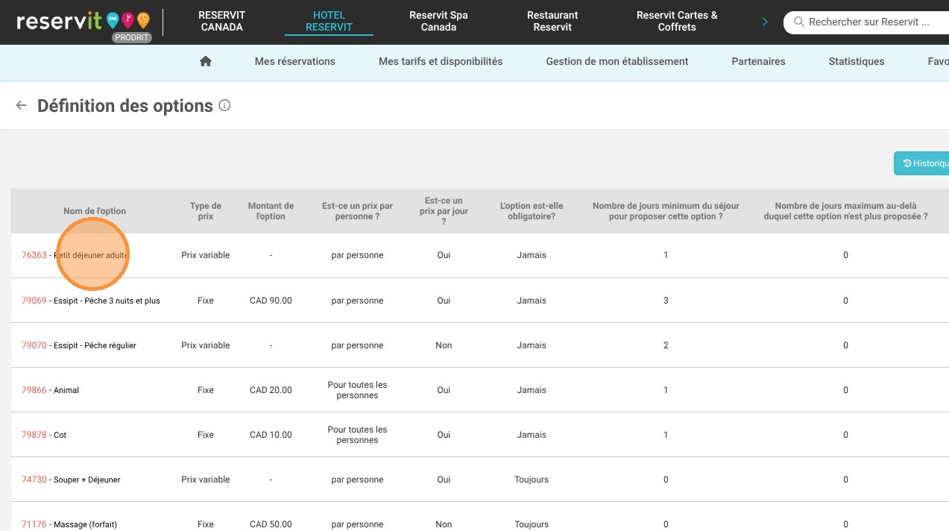Open Reservit Cartes & Coffrets tab
The height and width of the screenshot is (531, 949).
point(677,21)
